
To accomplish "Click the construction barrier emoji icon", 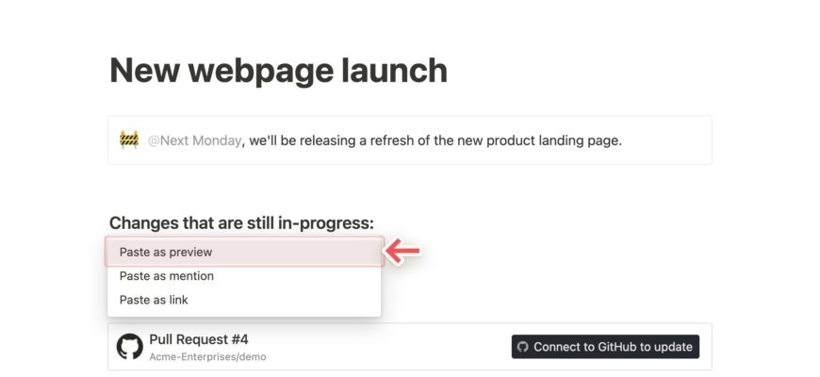I will click(x=129, y=140).
